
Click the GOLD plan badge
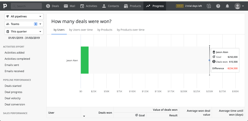click(x=180, y=6)
